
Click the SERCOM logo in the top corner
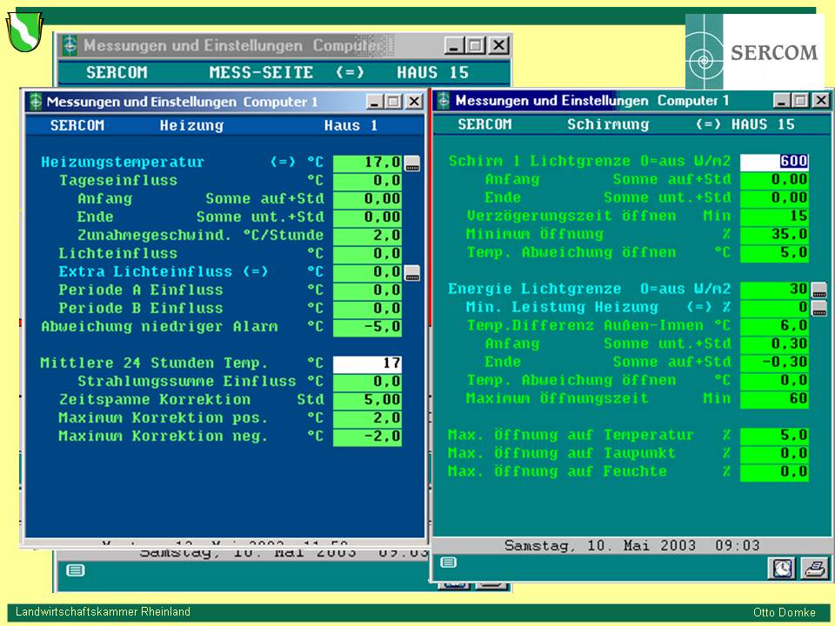[753, 52]
